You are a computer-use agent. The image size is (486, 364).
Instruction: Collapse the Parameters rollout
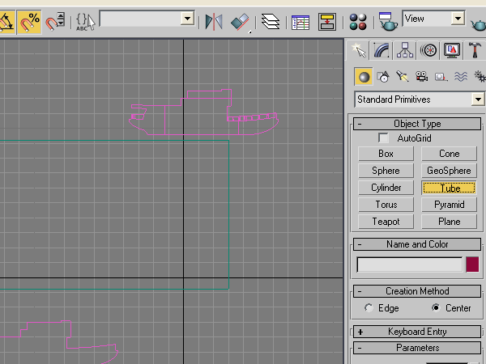point(417,348)
